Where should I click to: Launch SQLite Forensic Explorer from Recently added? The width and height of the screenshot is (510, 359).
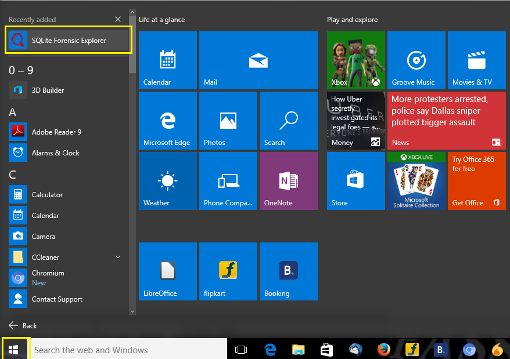[x=69, y=40]
